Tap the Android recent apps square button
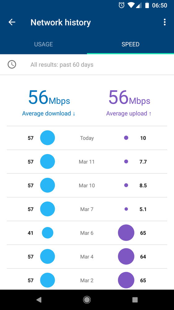The height and width of the screenshot is (310, 174). [x=135, y=300]
